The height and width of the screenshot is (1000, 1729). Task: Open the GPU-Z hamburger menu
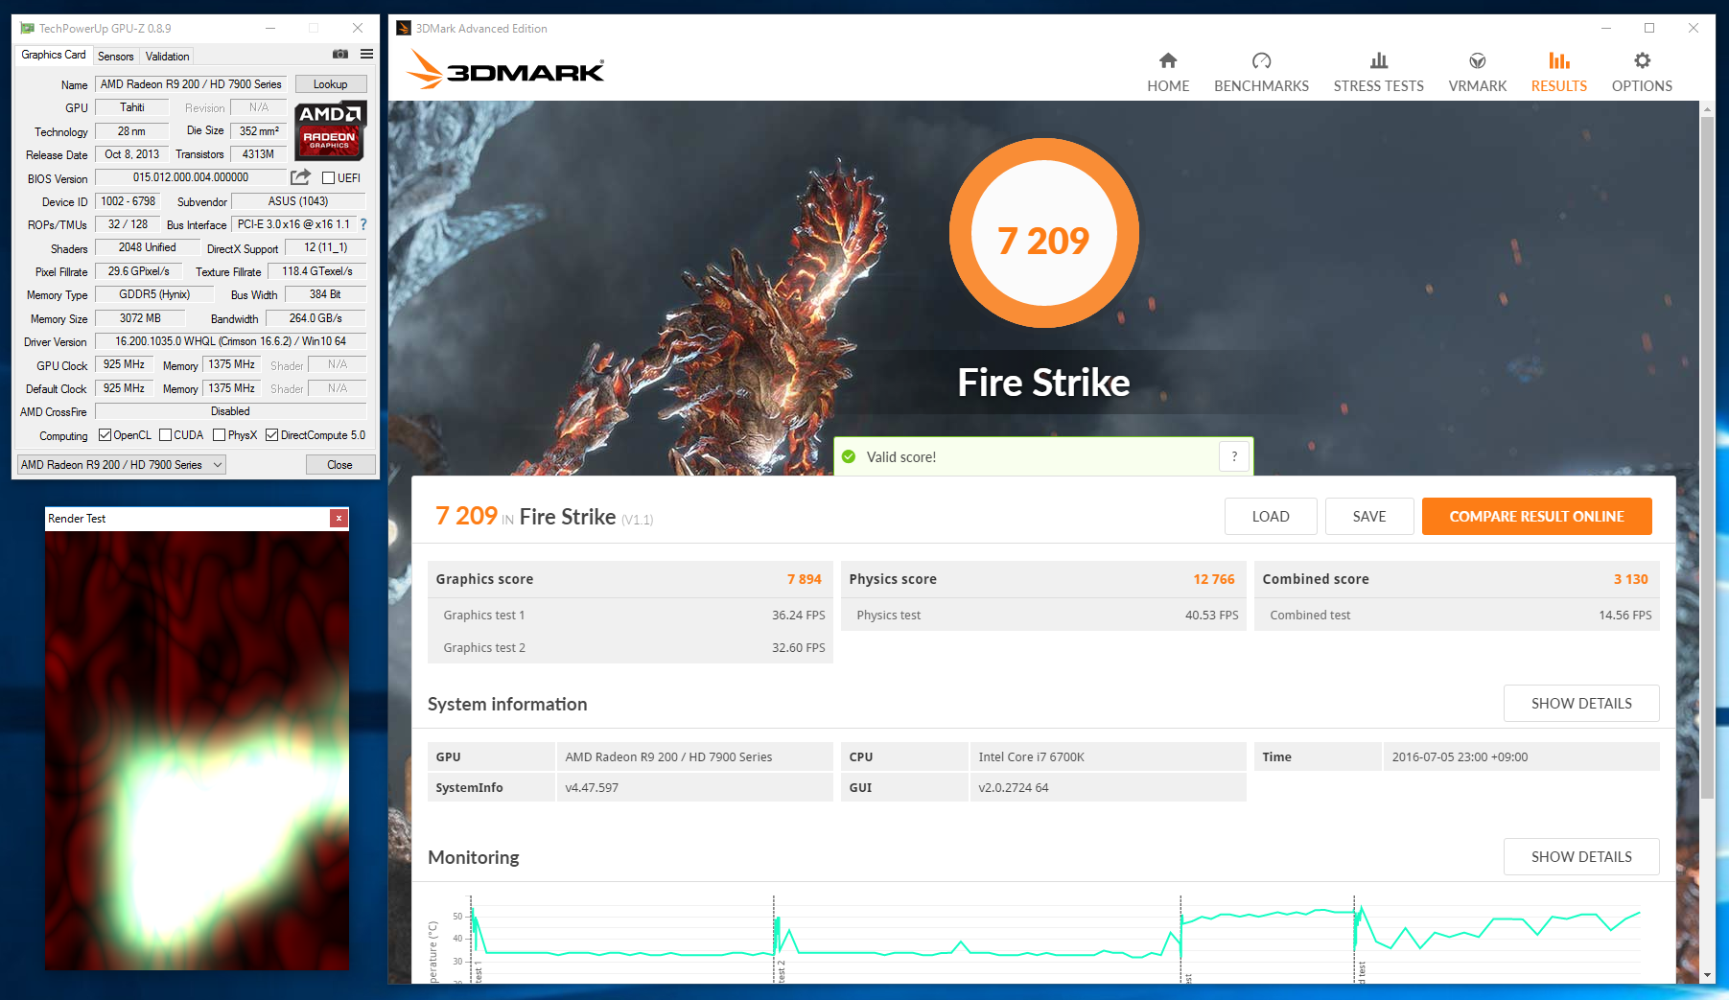(x=366, y=55)
